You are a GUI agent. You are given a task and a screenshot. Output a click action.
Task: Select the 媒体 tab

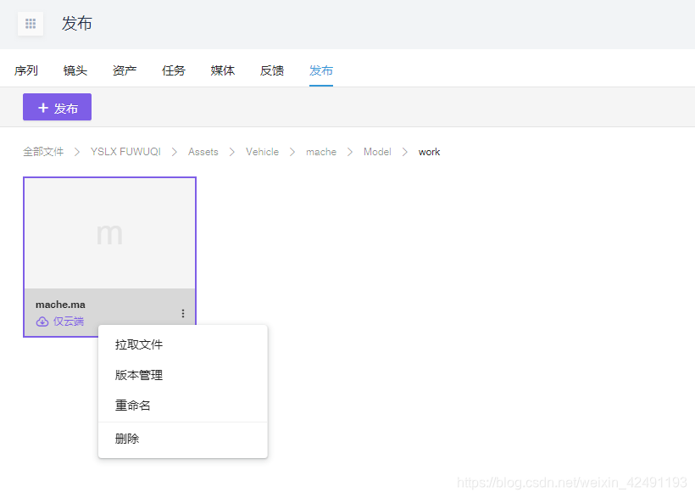point(223,70)
